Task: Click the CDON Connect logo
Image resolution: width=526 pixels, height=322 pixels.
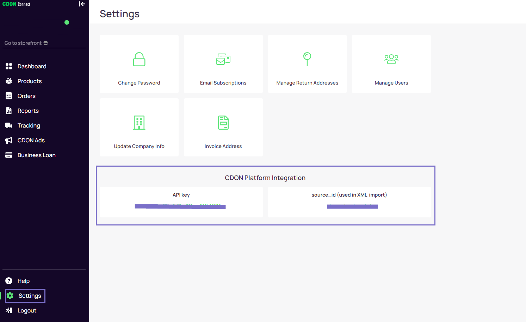Action: [x=17, y=4]
